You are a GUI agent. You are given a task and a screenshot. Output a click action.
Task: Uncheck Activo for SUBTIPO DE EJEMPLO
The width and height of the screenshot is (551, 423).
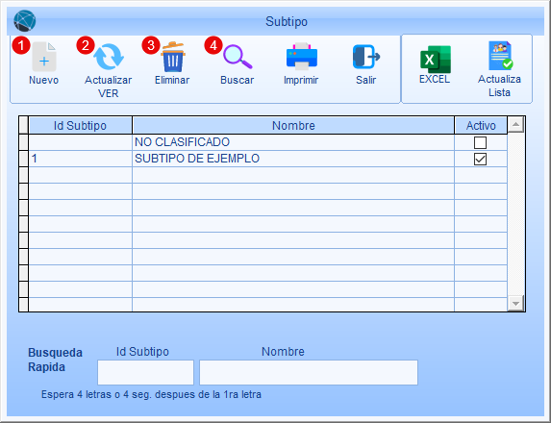(x=480, y=160)
